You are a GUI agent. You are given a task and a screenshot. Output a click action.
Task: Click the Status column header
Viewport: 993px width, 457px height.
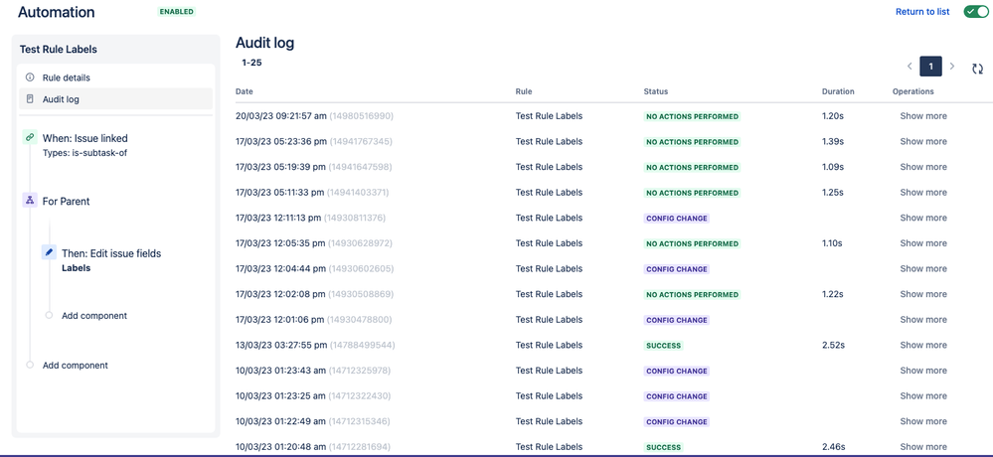click(x=655, y=91)
